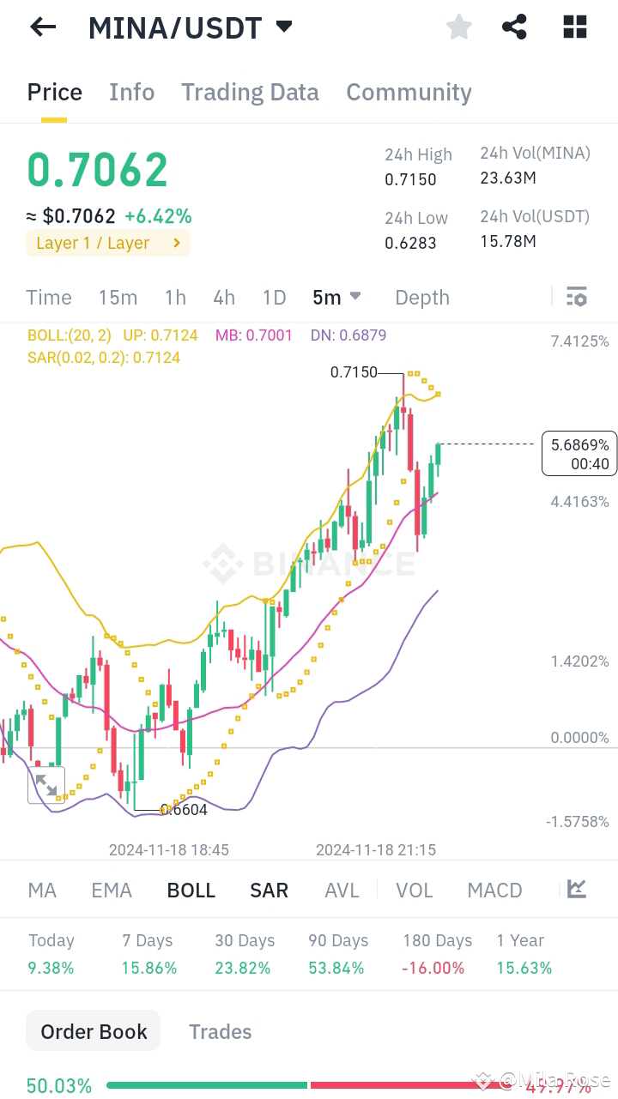Screen dimensions: 618x1099
Task: Expand the Layer 1 / Layer tag
Action: [x=107, y=243]
